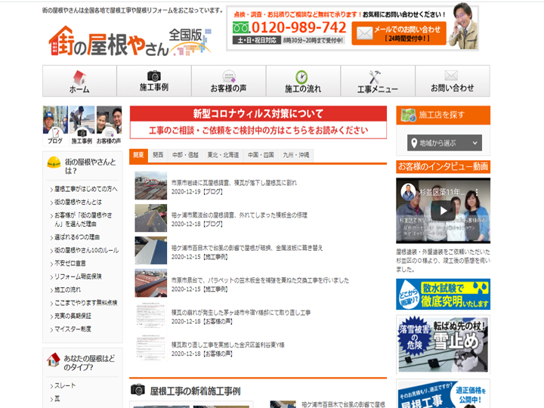Open the 地域から選ぶ dropdown

444,143
